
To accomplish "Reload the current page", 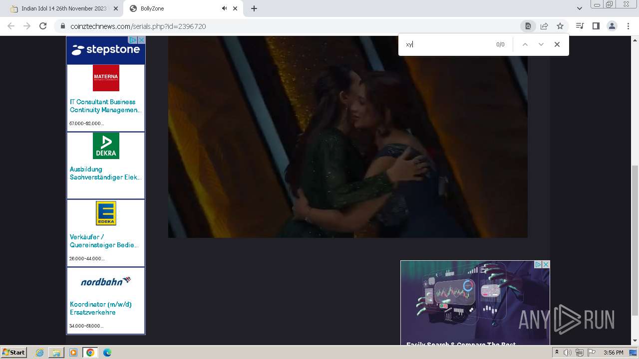I will (x=43, y=26).
